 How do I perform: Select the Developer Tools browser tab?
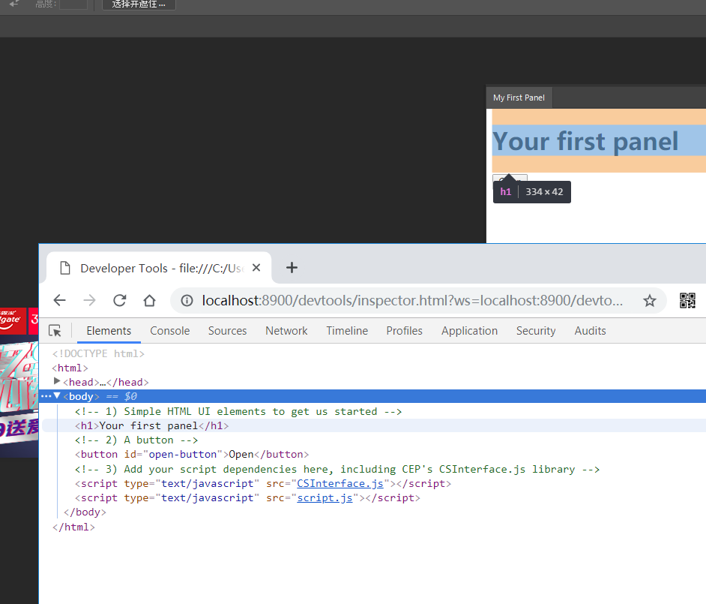pyautogui.click(x=159, y=268)
